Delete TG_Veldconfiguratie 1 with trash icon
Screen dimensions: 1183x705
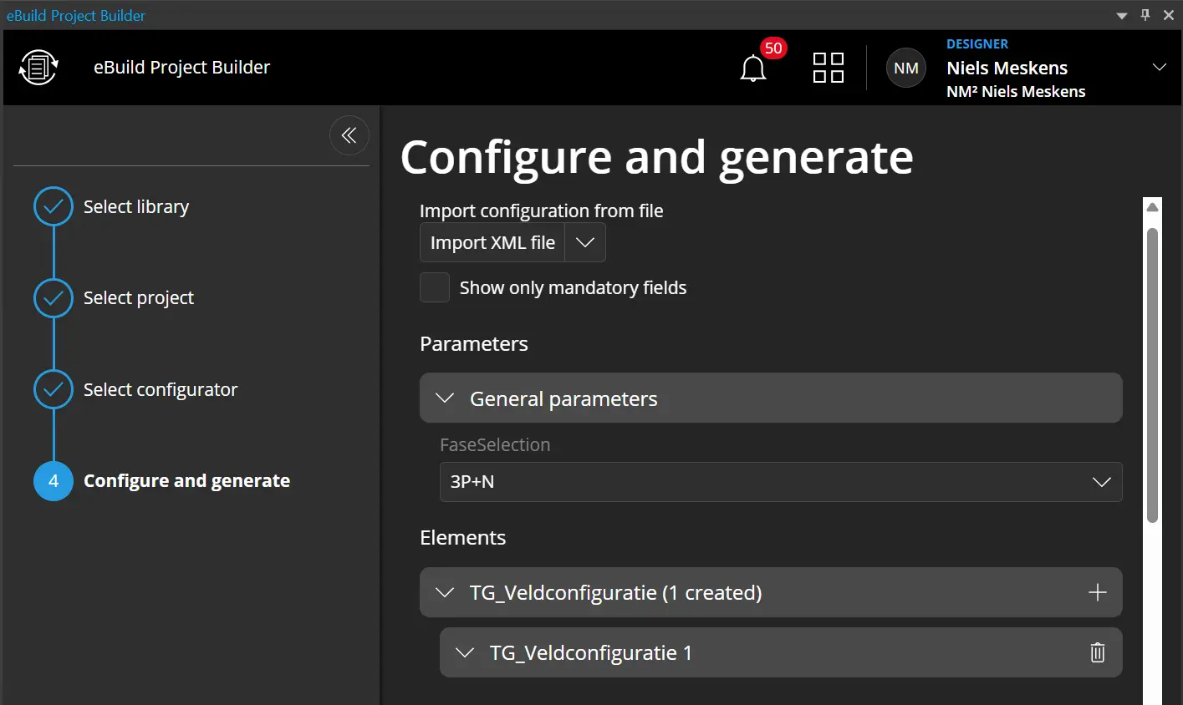[1098, 652]
